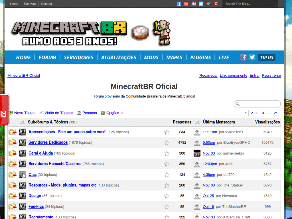Star the Resources sub-forum

[167, 185]
